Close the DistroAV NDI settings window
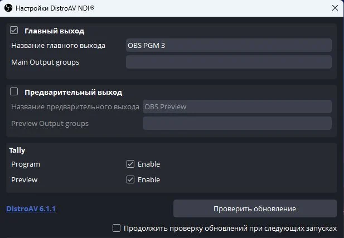The width and height of the screenshot is (344, 238). pyautogui.click(x=335, y=8)
